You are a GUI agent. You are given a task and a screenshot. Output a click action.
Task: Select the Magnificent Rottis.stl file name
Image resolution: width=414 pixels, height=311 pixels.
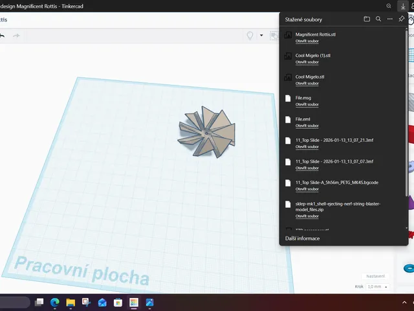[316, 34]
